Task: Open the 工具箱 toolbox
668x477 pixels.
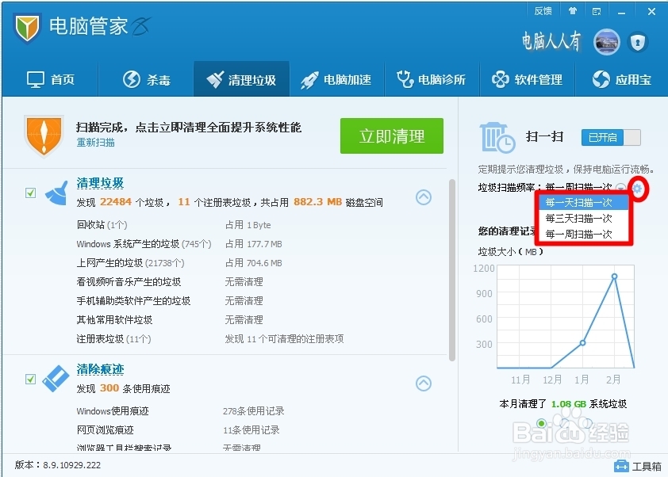Action: pos(638,467)
